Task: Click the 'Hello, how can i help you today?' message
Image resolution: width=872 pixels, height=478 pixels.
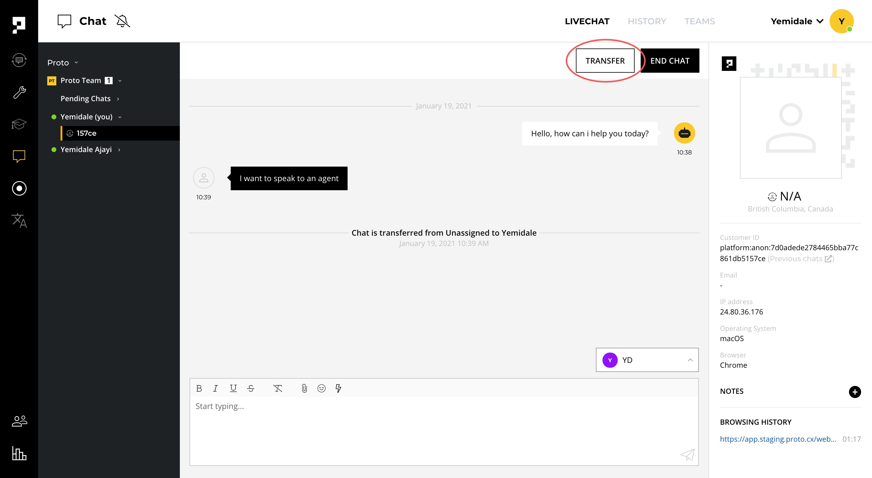Action: tap(589, 134)
